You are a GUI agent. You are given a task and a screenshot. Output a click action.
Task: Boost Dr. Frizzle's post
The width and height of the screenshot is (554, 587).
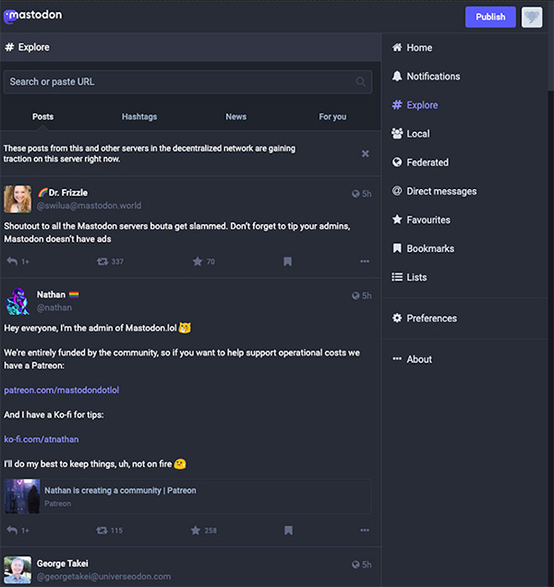coord(110,261)
